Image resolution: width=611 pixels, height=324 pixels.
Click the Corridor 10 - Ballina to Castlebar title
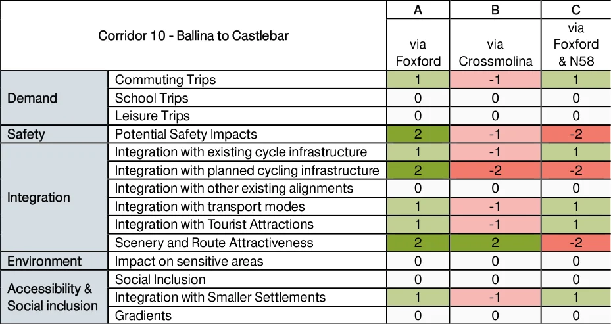tap(193, 36)
